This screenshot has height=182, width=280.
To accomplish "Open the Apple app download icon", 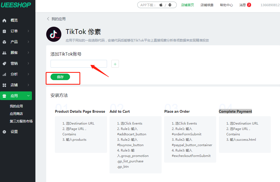I will point(161,5).
